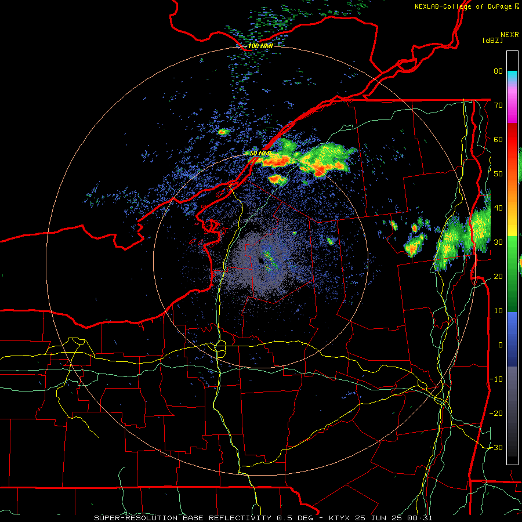Screen dimensions: 522x522
Task: Select the 80 value on the dBZ scale
Action: click(498, 71)
